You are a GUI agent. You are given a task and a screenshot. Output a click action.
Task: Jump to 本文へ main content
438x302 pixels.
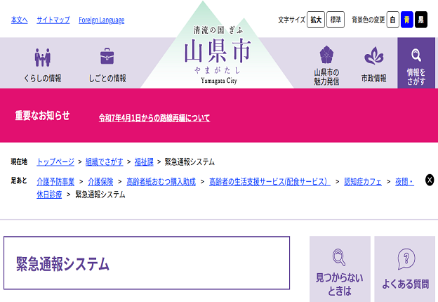tap(19, 20)
